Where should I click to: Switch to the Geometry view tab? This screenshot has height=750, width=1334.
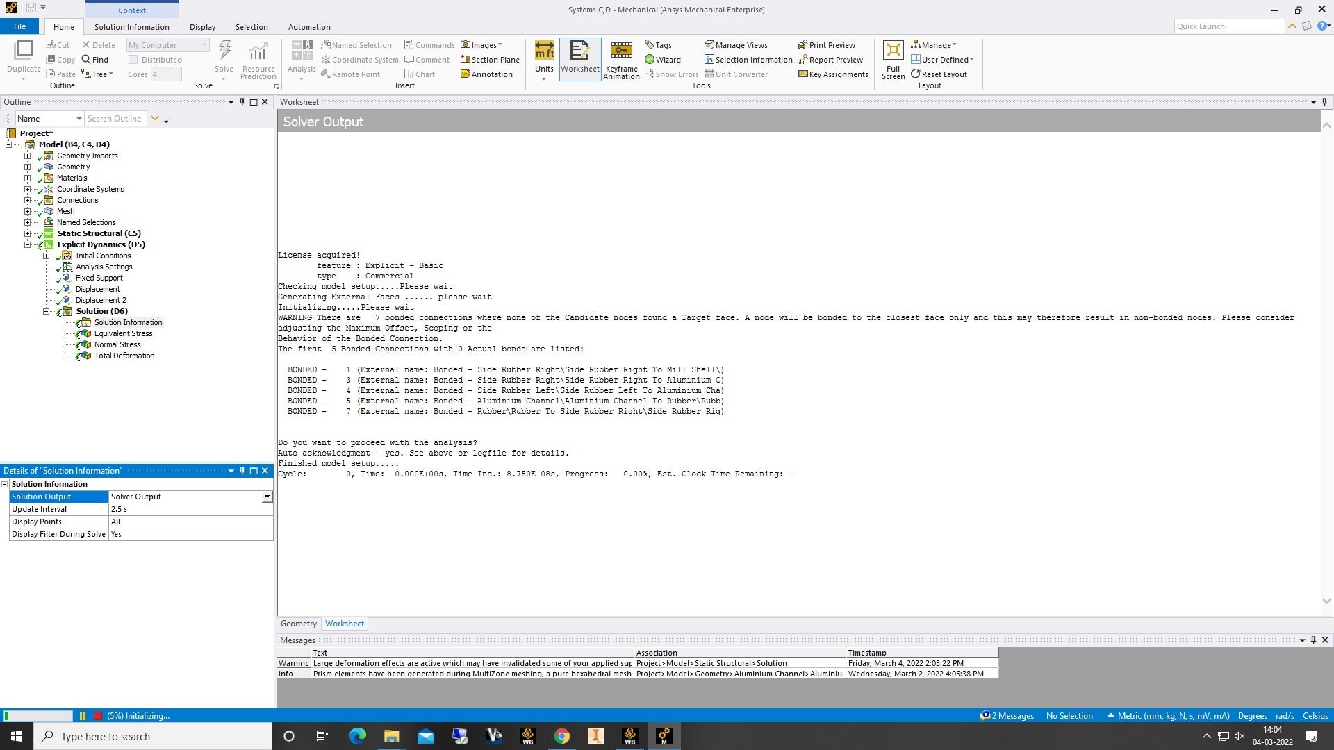(x=299, y=624)
